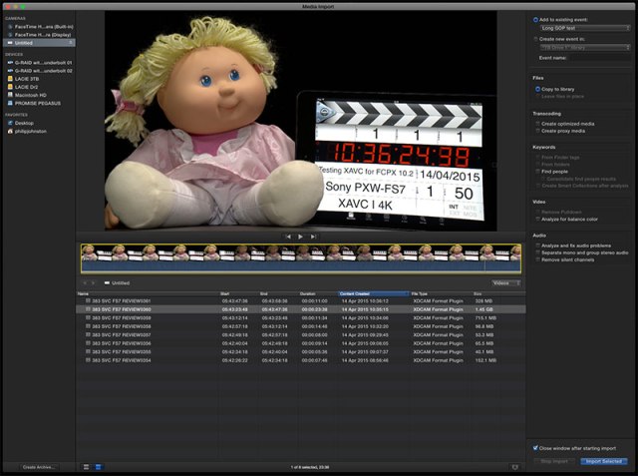The height and width of the screenshot is (476, 638).
Task: Eject the Untitled camera card
Action: [71, 43]
